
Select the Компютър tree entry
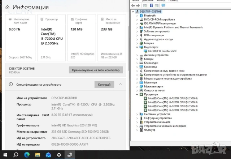click(x=151, y=67)
